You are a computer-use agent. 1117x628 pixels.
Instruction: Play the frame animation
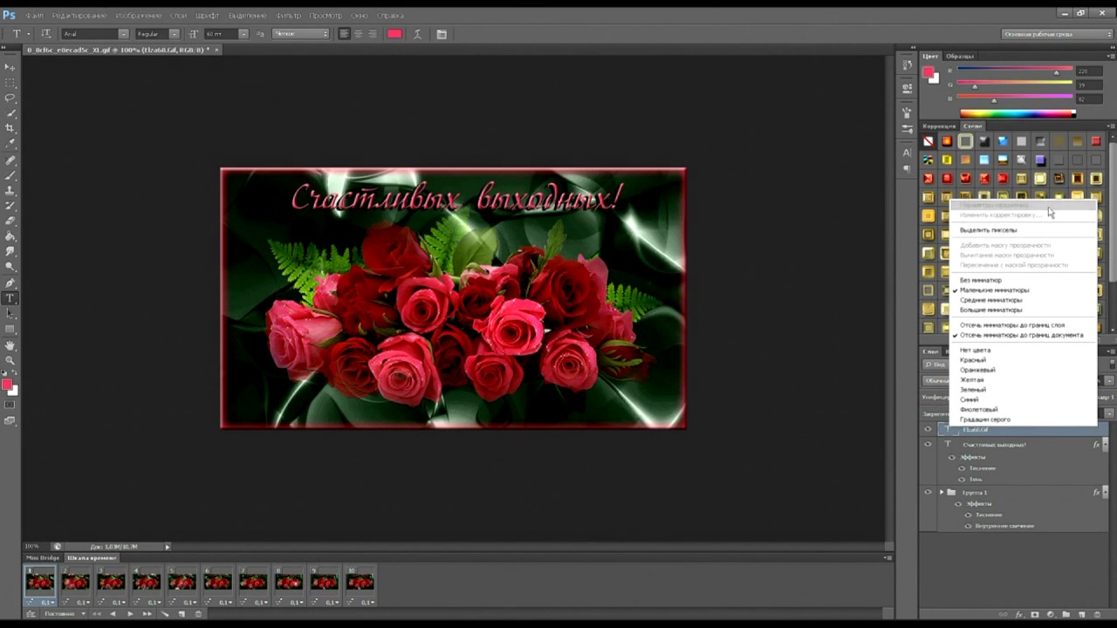point(130,614)
